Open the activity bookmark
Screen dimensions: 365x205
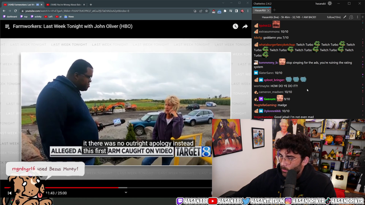tap(36, 17)
